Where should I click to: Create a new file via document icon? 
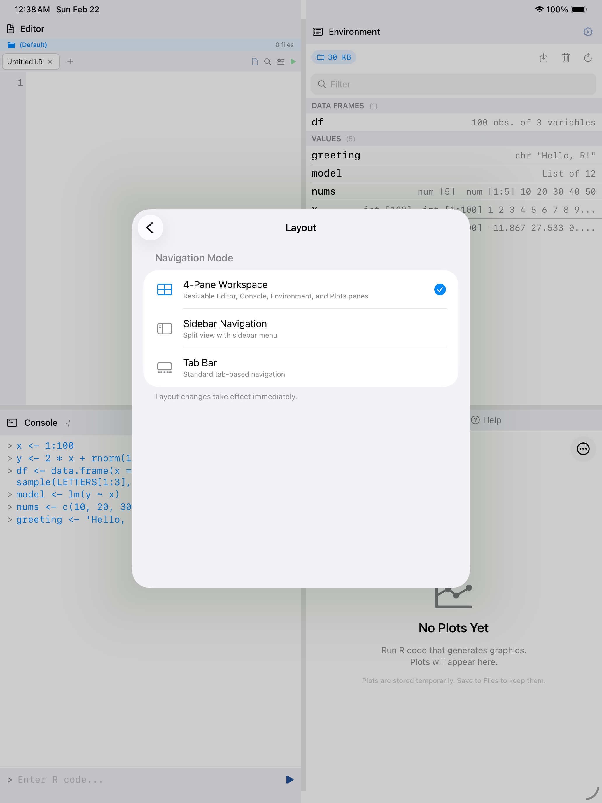point(254,61)
